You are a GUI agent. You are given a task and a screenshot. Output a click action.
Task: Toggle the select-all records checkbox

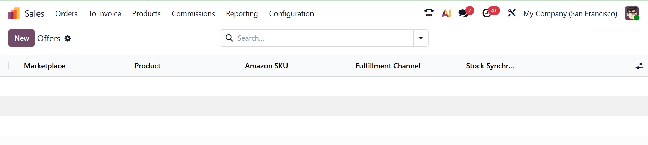(x=12, y=66)
